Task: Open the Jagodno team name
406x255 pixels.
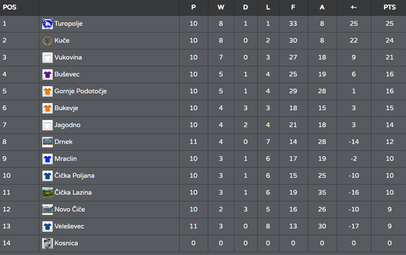Action: [x=67, y=125]
